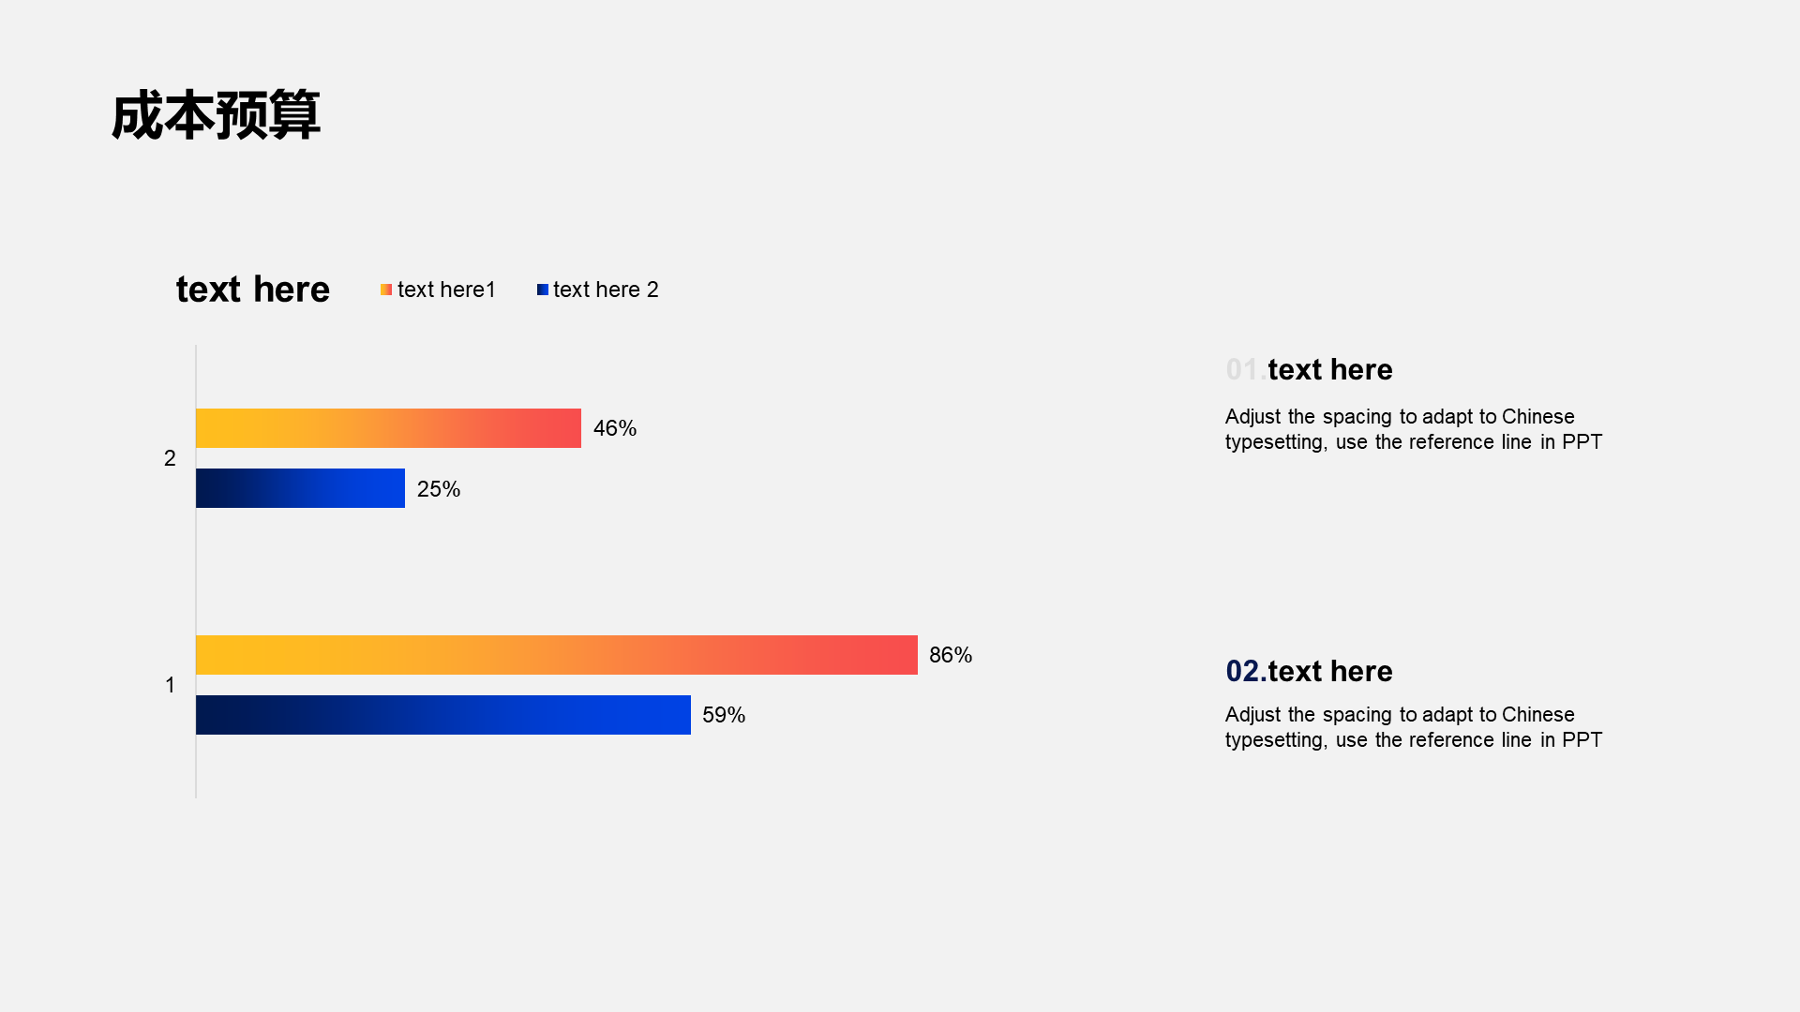Select the "01.text here" heading

click(1309, 370)
